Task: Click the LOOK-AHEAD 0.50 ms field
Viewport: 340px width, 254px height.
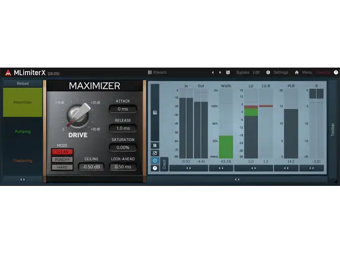Action: [123, 167]
